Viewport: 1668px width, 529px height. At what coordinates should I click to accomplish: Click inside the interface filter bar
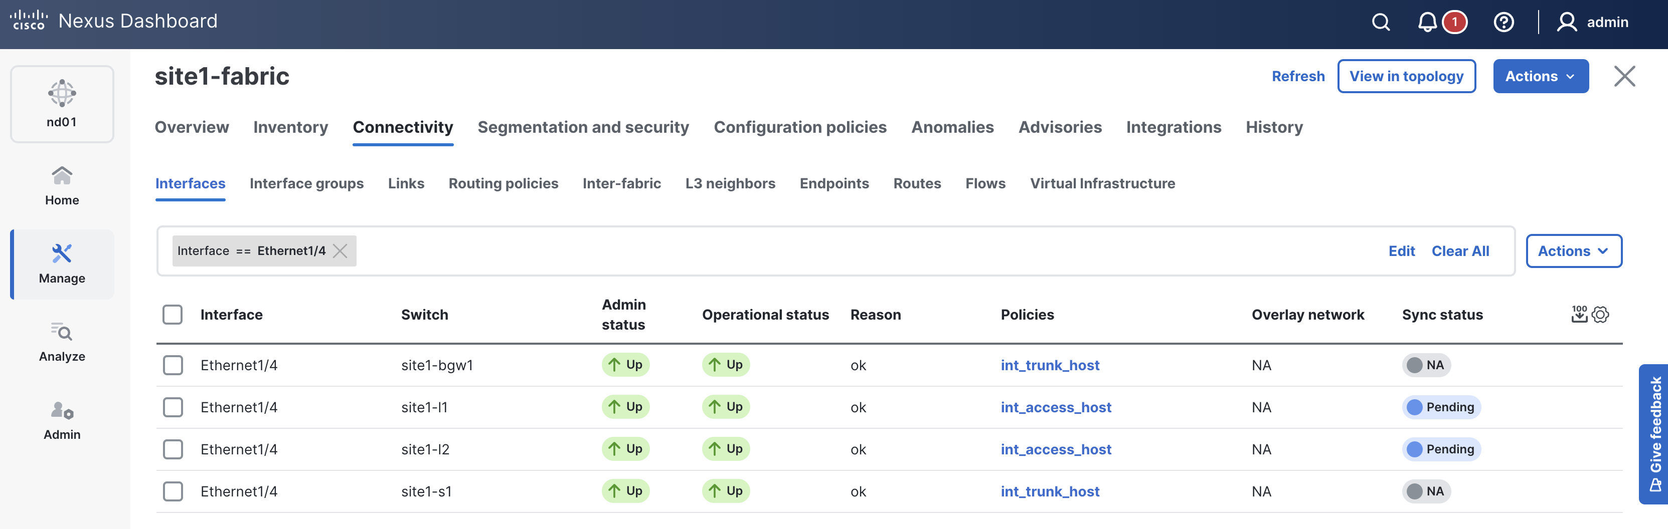(842, 251)
